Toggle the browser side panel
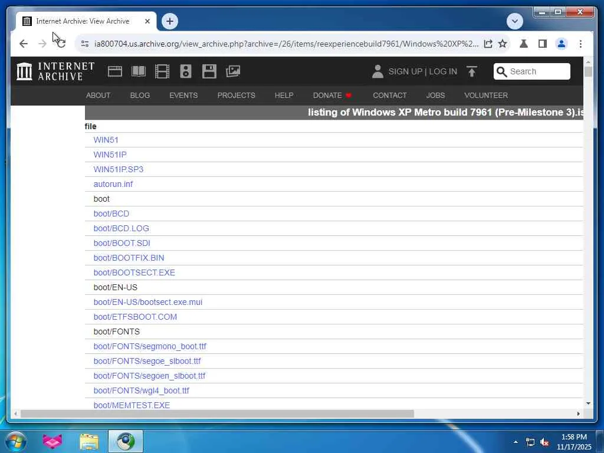 tap(543, 44)
